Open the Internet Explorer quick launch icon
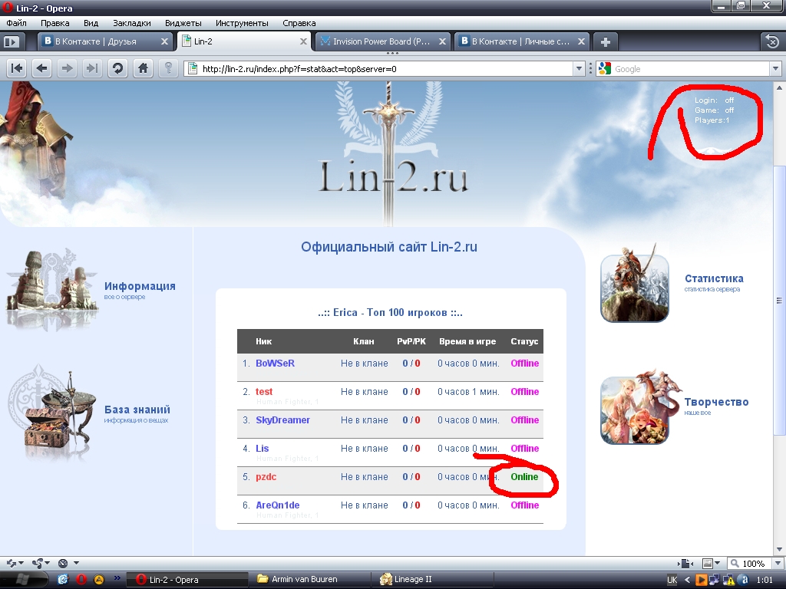 pyautogui.click(x=63, y=580)
